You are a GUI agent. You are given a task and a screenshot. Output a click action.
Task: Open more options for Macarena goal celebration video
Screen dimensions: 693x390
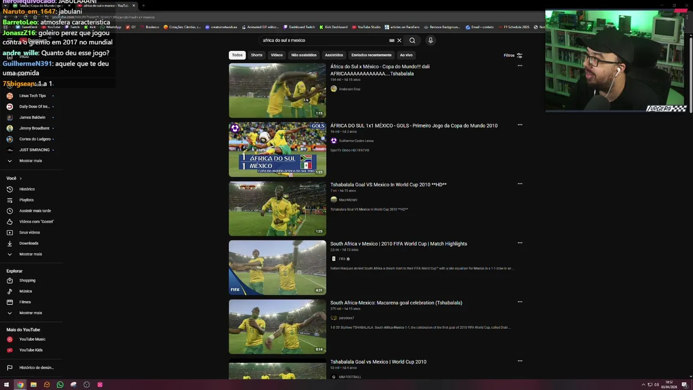tap(520, 302)
